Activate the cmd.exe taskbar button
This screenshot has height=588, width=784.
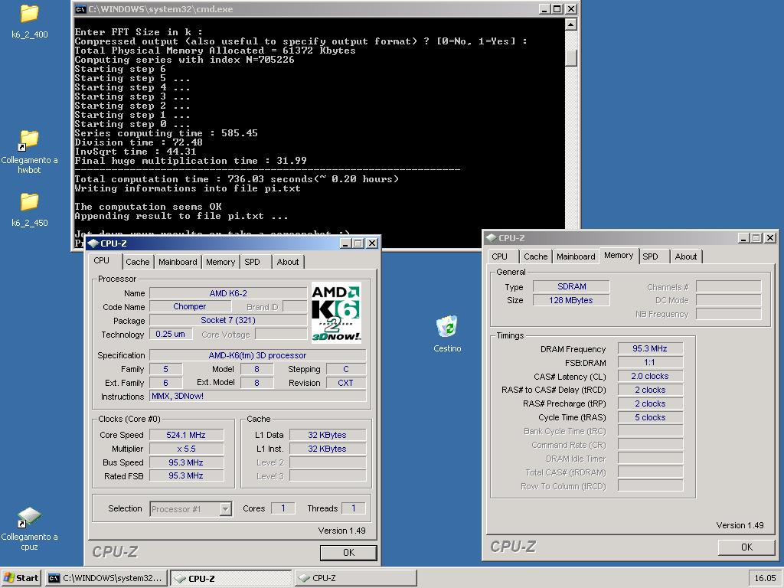pos(106,578)
